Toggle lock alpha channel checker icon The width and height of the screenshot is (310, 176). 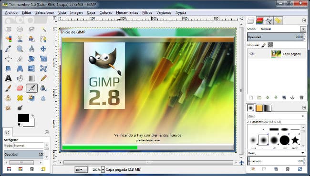click(x=270, y=45)
